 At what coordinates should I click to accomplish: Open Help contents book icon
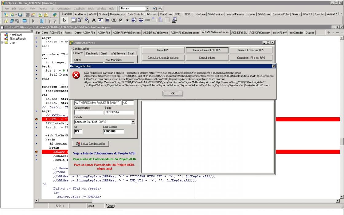pyautogui.click(x=55, y=15)
